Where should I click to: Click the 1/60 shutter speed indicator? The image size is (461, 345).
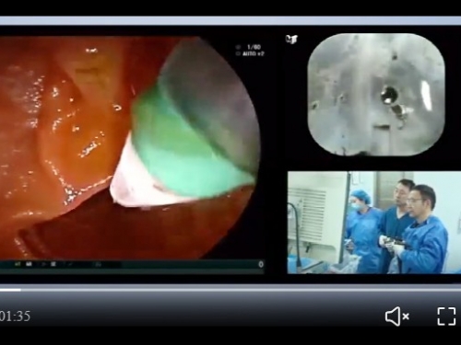pyautogui.click(x=254, y=47)
